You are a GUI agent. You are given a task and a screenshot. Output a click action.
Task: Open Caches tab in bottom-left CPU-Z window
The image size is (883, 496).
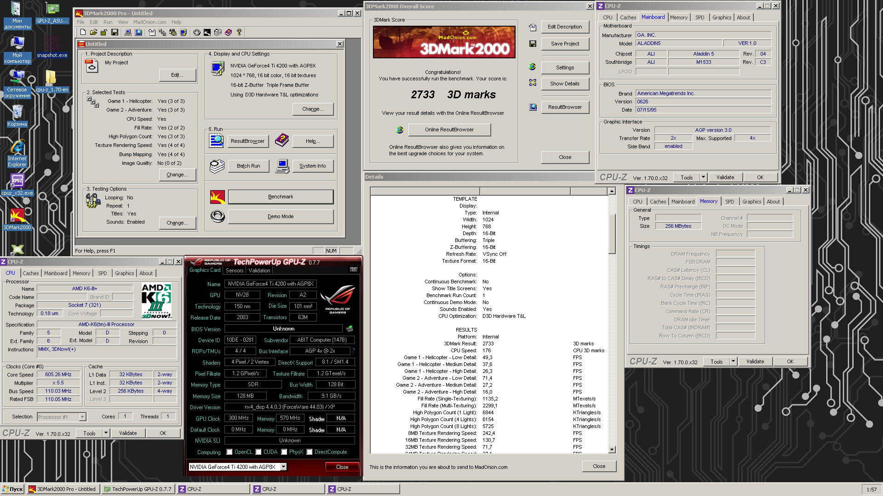(x=31, y=273)
